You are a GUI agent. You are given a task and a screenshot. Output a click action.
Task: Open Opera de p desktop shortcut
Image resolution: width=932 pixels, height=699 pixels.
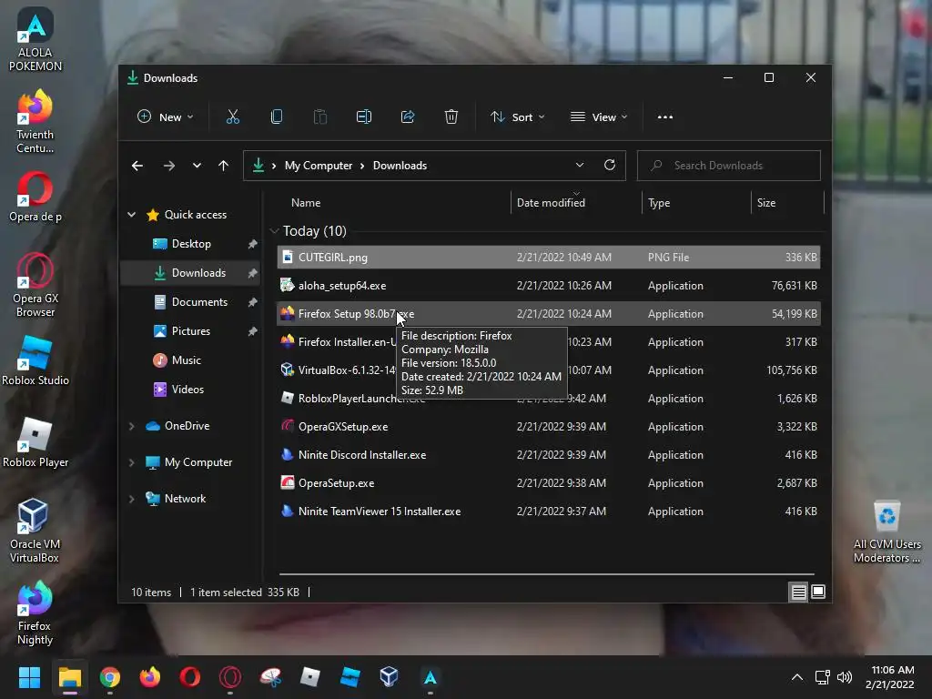pyautogui.click(x=35, y=198)
